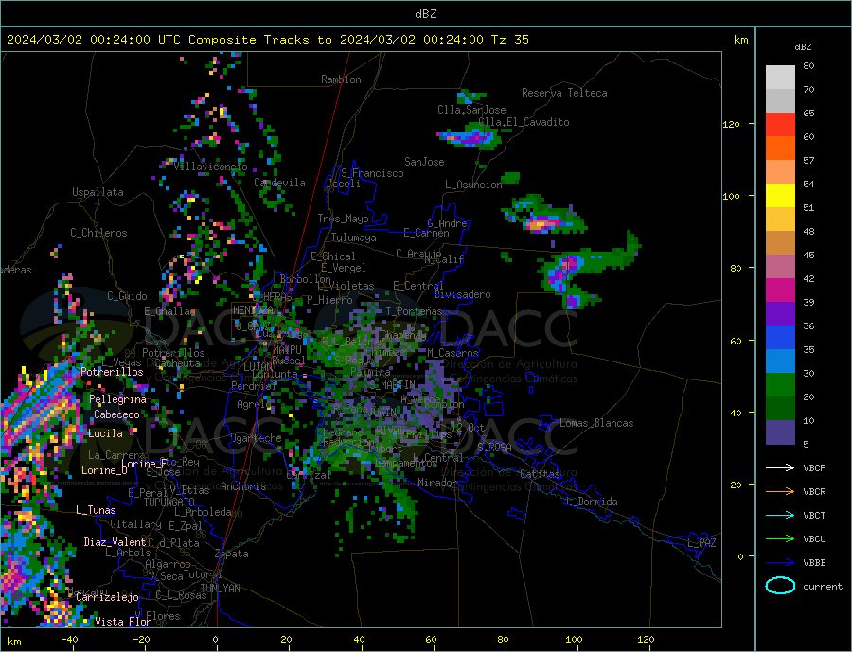Screen dimensions: 852x652
Task: Click the gray 80 dBZ color swatch
Action: [780, 78]
